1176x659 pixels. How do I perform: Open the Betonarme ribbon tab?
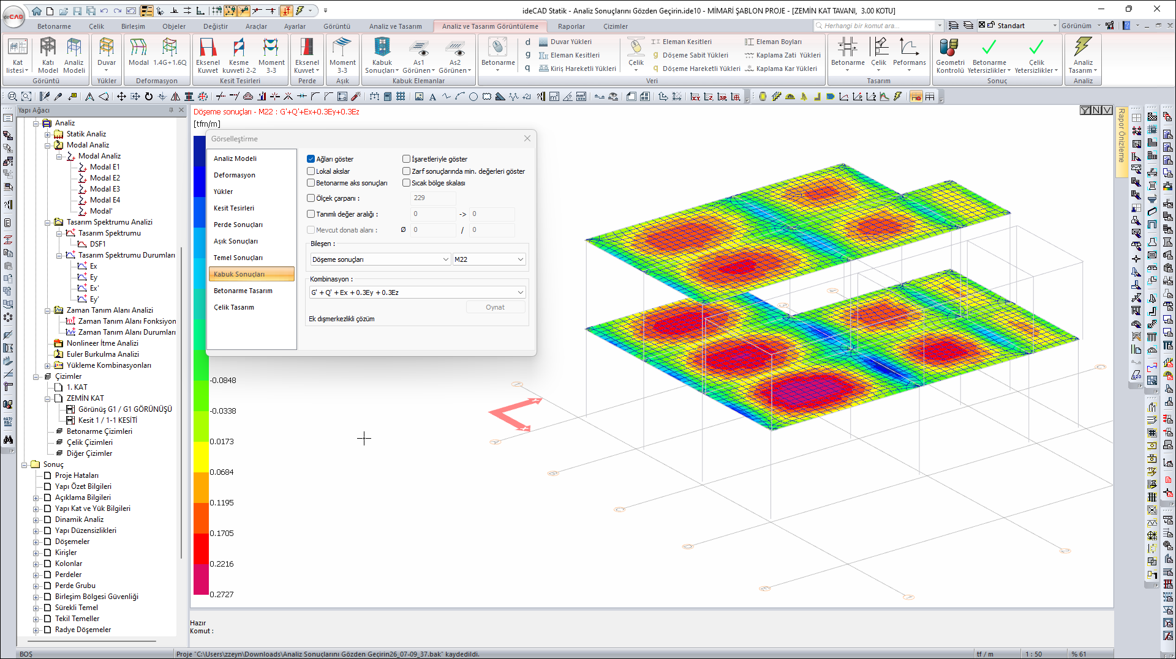[54, 26]
